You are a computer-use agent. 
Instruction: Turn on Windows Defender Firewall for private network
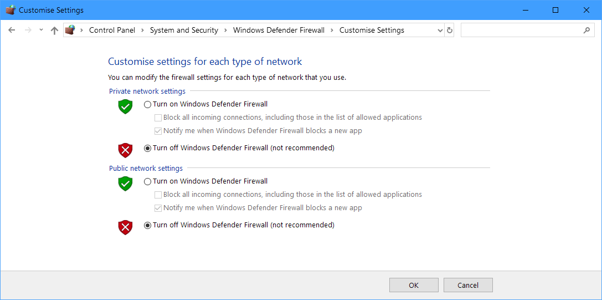tap(147, 104)
